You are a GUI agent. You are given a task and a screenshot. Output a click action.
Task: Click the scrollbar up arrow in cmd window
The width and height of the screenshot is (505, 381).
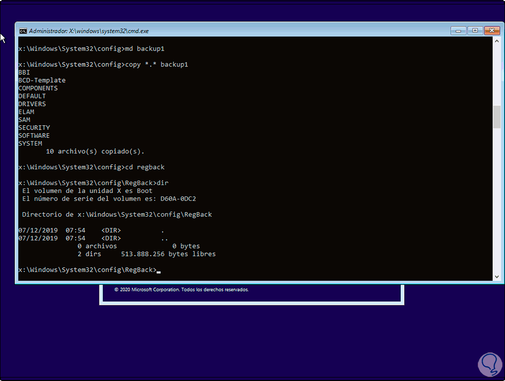(x=497, y=41)
